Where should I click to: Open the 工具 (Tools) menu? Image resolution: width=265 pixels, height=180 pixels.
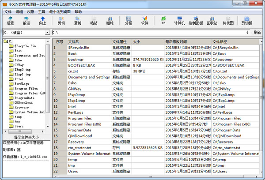(42, 11)
